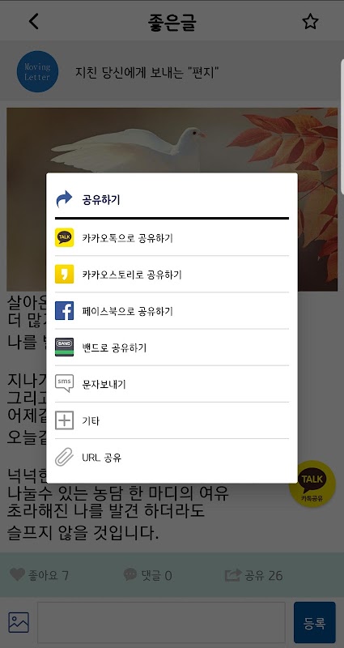Choose the Facebook icon to share

pos(65,311)
